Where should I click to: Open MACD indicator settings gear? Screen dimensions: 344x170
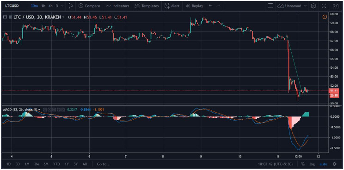[x=49, y=109]
